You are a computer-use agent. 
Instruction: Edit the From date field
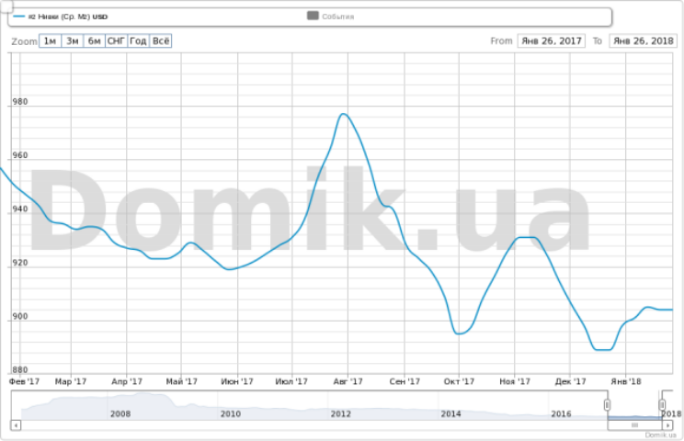click(x=552, y=41)
